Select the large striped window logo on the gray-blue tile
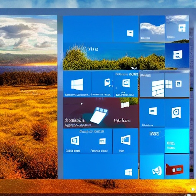Viewport: 196px width, 196px height. pyautogui.click(x=158, y=88)
